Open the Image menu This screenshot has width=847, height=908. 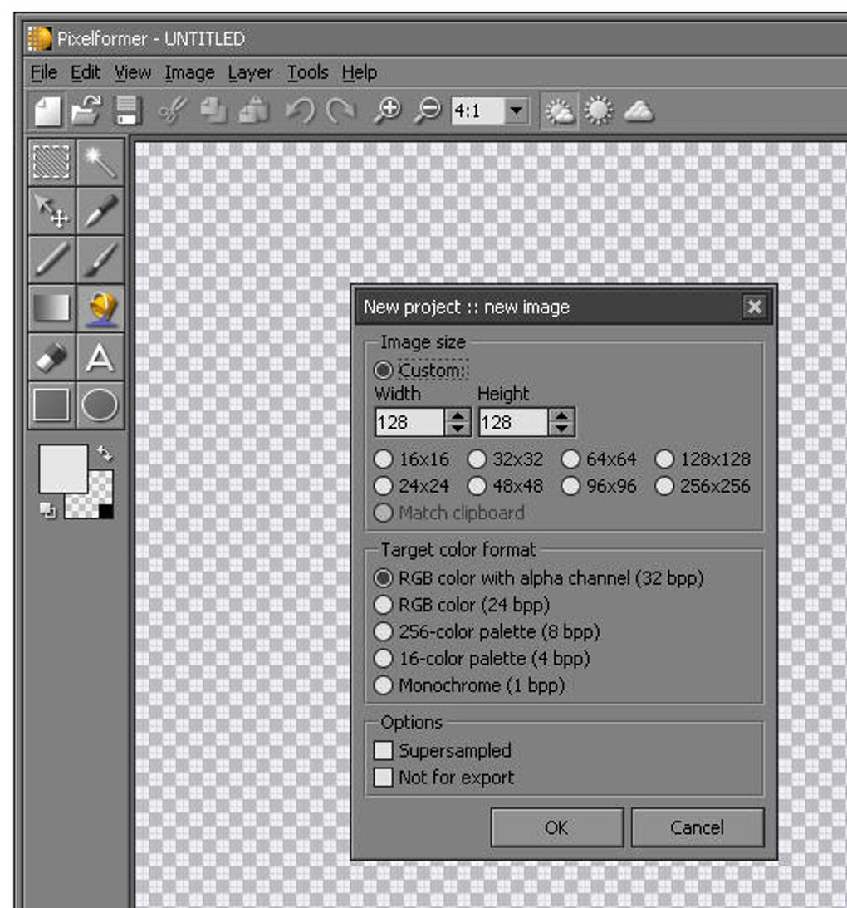189,72
